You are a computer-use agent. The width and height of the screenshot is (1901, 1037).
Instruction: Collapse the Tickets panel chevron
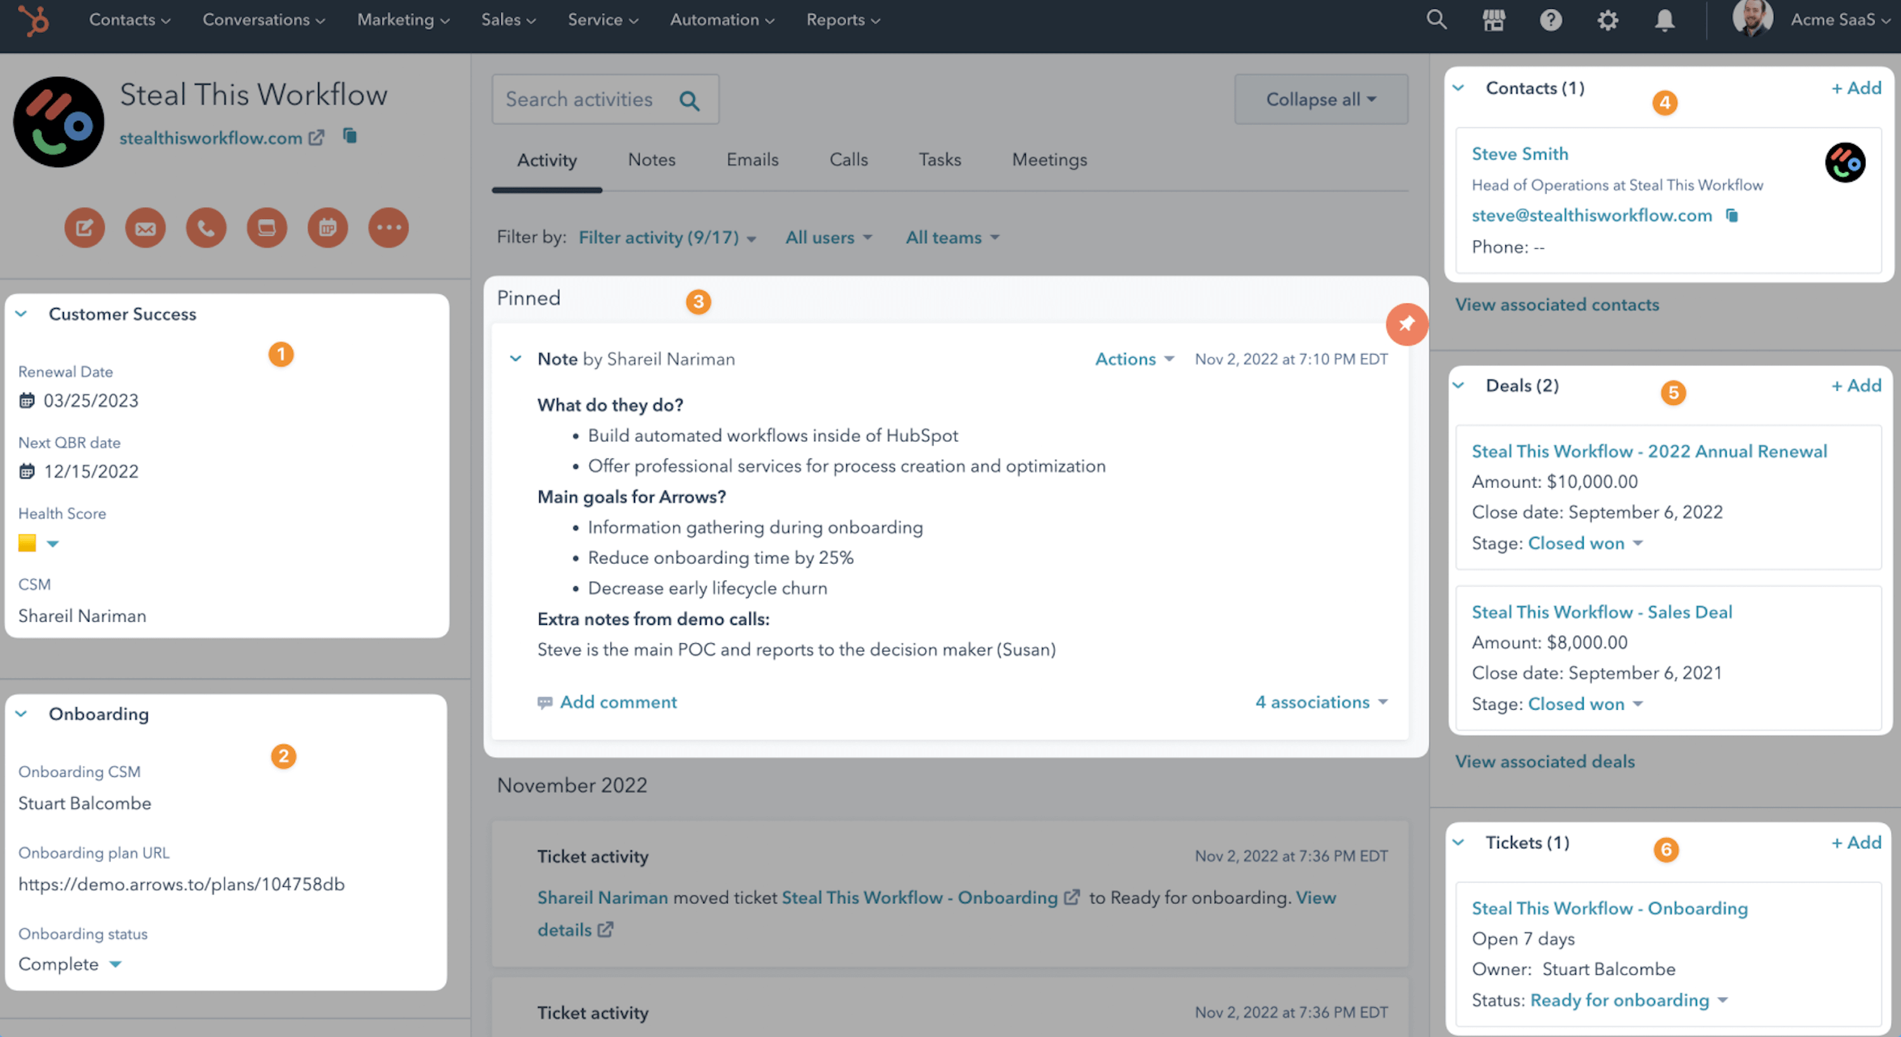coord(1458,841)
